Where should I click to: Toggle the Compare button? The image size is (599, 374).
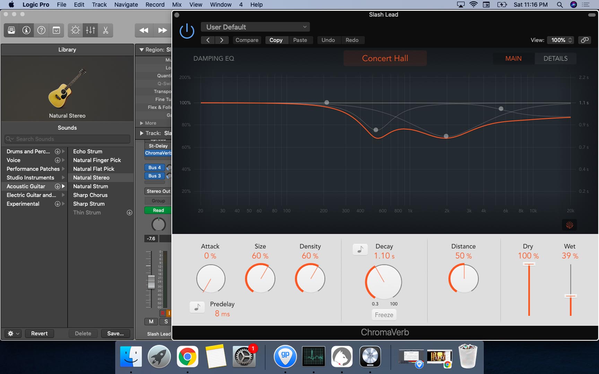pyautogui.click(x=247, y=40)
